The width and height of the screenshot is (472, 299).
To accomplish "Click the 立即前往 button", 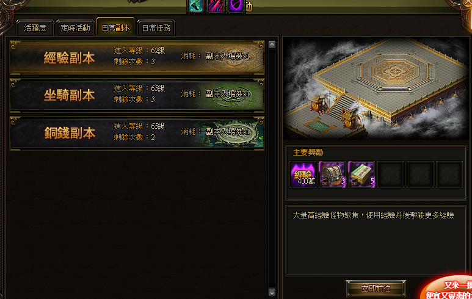I will pyautogui.click(x=376, y=289).
